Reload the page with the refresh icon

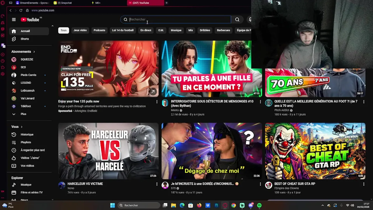tap(21, 10)
